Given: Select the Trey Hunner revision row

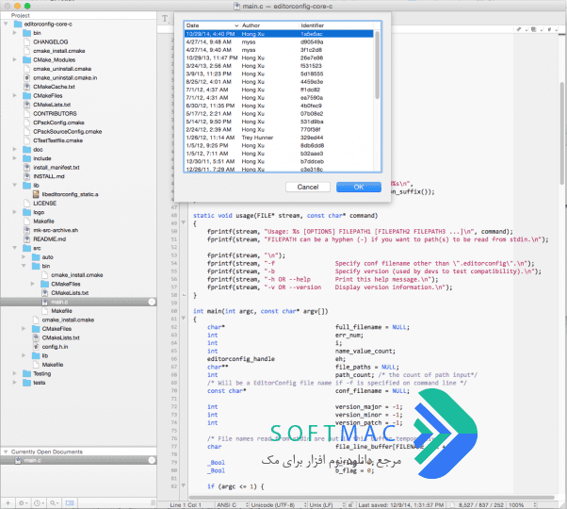Looking at the screenshot, I should point(279,138).
